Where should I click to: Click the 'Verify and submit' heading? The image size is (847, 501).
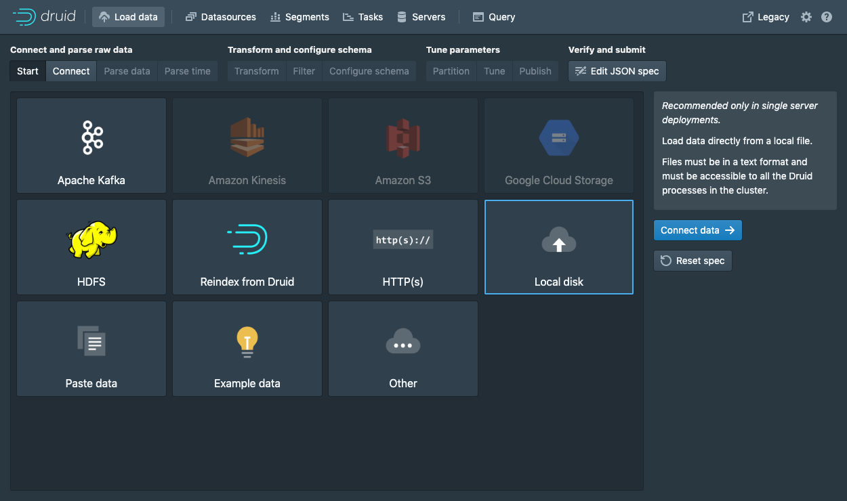(x=607, y=49)
